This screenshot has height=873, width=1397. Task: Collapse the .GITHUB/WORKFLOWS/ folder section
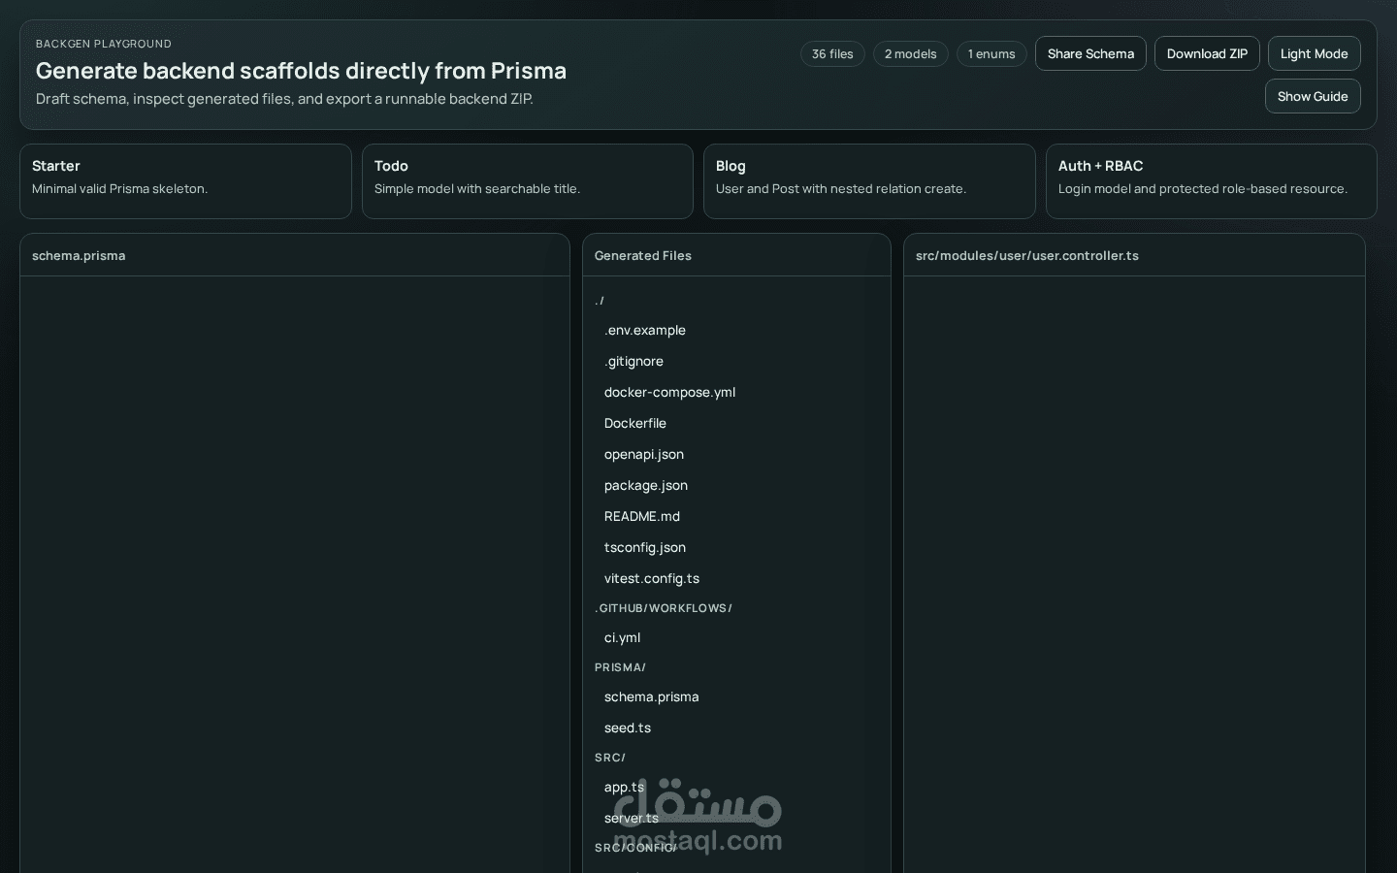coord(664,608)
